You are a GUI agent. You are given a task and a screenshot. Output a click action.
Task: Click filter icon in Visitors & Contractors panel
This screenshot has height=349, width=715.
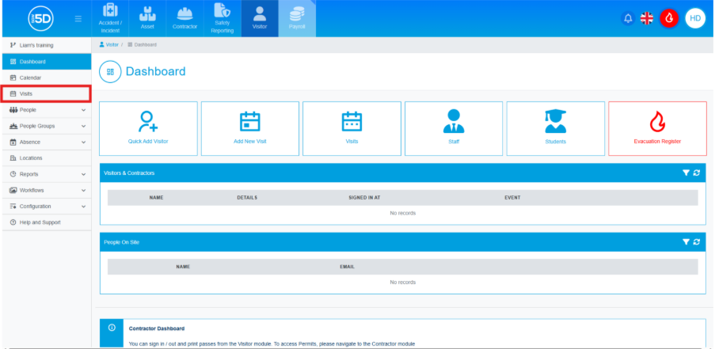tap(686, 173)
